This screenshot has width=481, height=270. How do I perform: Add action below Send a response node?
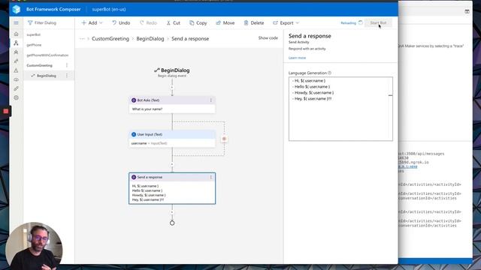click(172, 212)
